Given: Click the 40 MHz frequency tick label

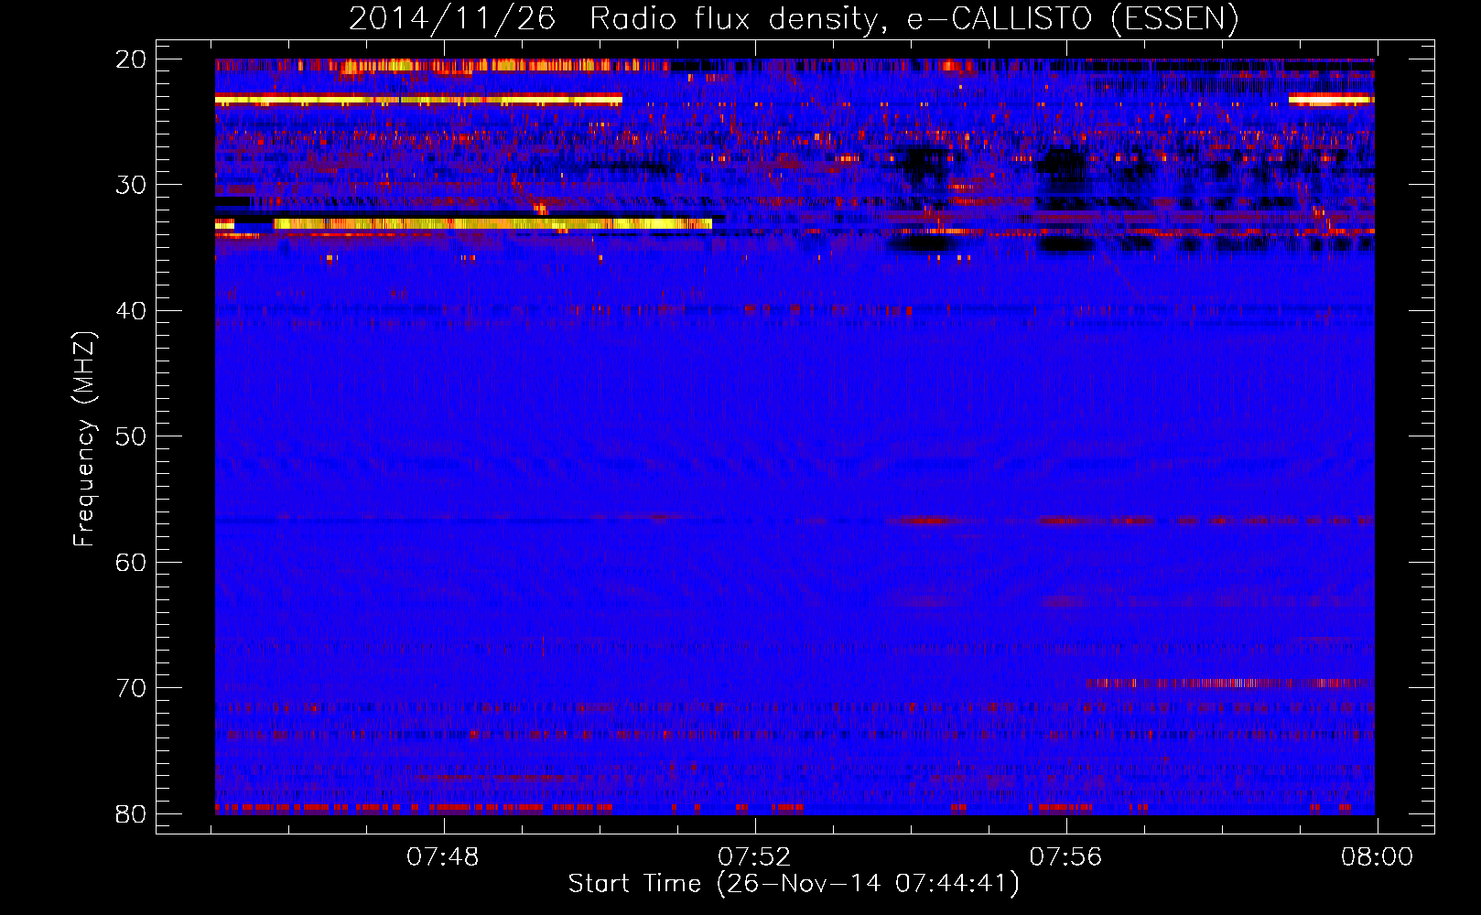Looking at the screenshot, I should pos(131,311).
